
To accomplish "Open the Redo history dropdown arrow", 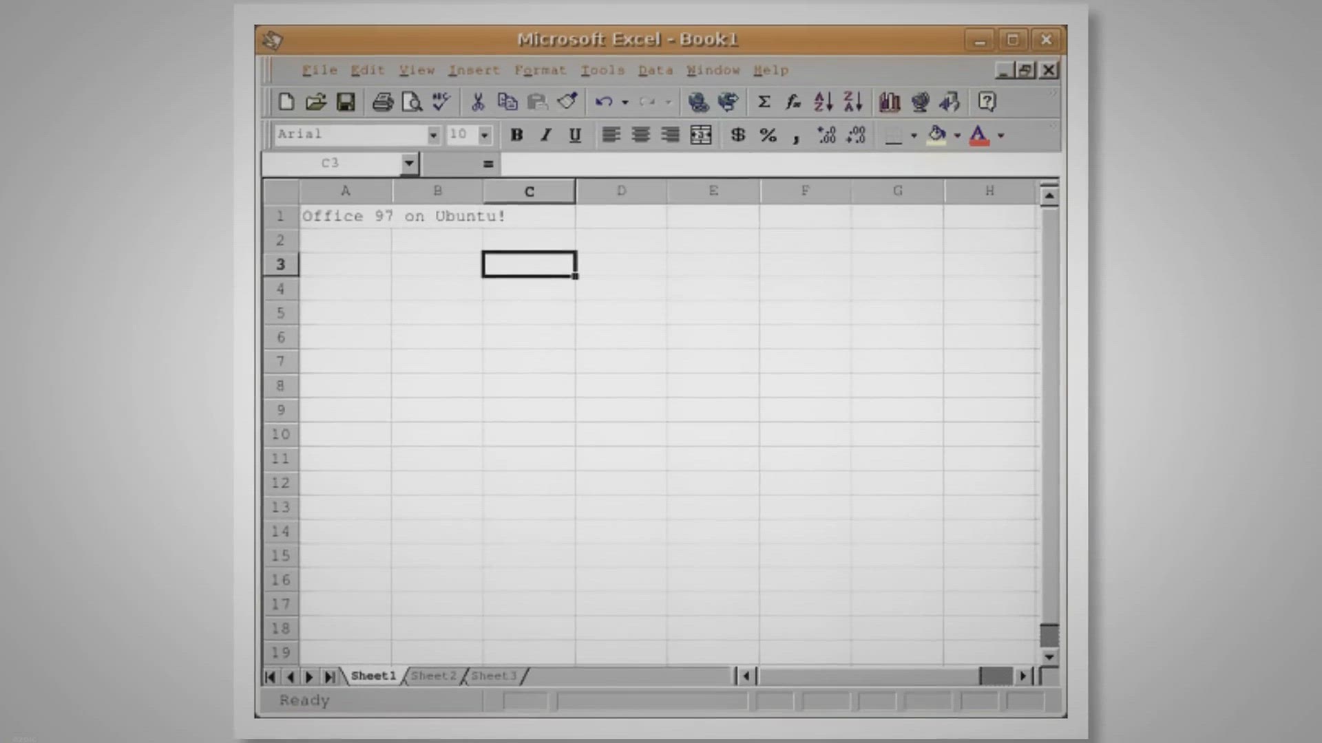I will 669,102.
